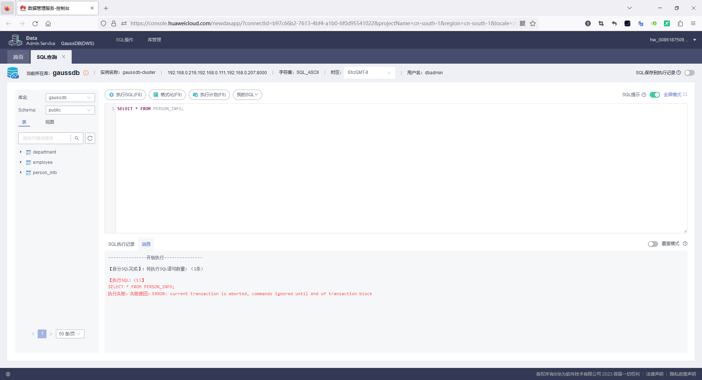This screenshot has width=702, height=380.
Task: Open the 库名 gaussdb dropdown
Action: pos(70,98)
